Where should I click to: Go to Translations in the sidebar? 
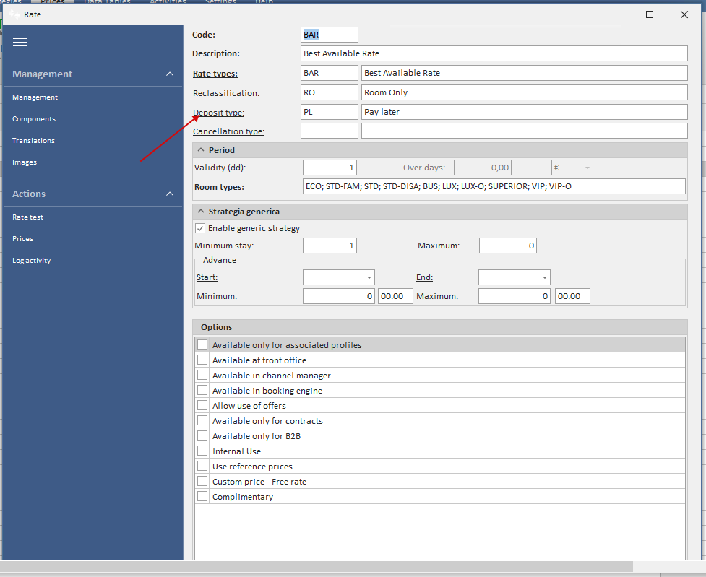pyautogui.click(x=33, y=140)
